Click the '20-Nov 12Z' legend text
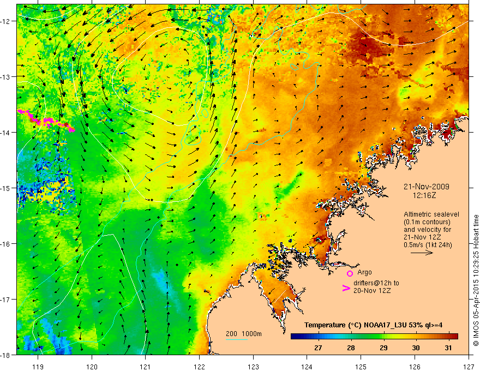Image resolution: width=480 pixels, height=371 pixels. pos(372,291)
